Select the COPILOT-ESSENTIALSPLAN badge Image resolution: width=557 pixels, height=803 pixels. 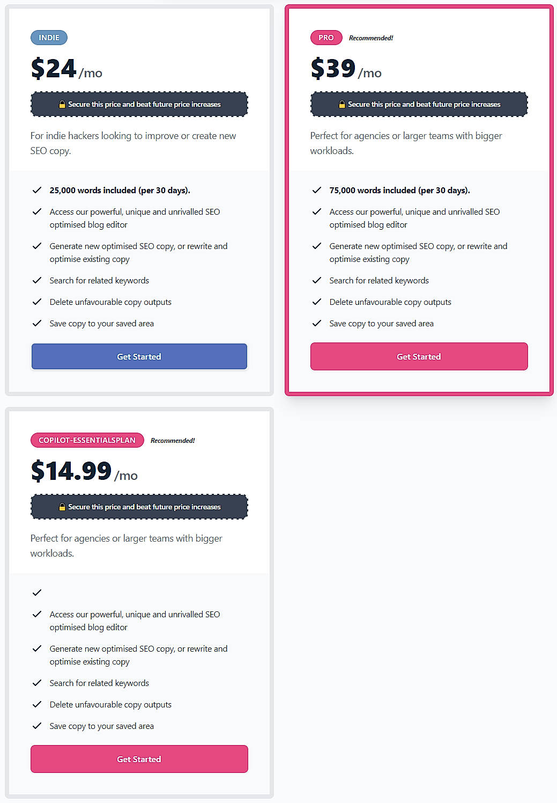point(87,440)
